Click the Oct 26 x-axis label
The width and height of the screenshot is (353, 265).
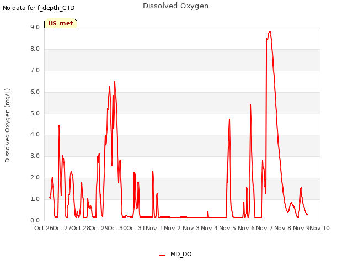pos(44,228)
